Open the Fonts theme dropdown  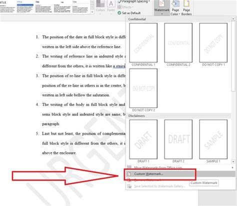pos(111,7)
